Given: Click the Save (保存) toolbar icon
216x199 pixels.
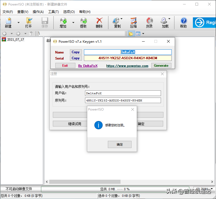Looking at the screenshot, I should [45, 23].
